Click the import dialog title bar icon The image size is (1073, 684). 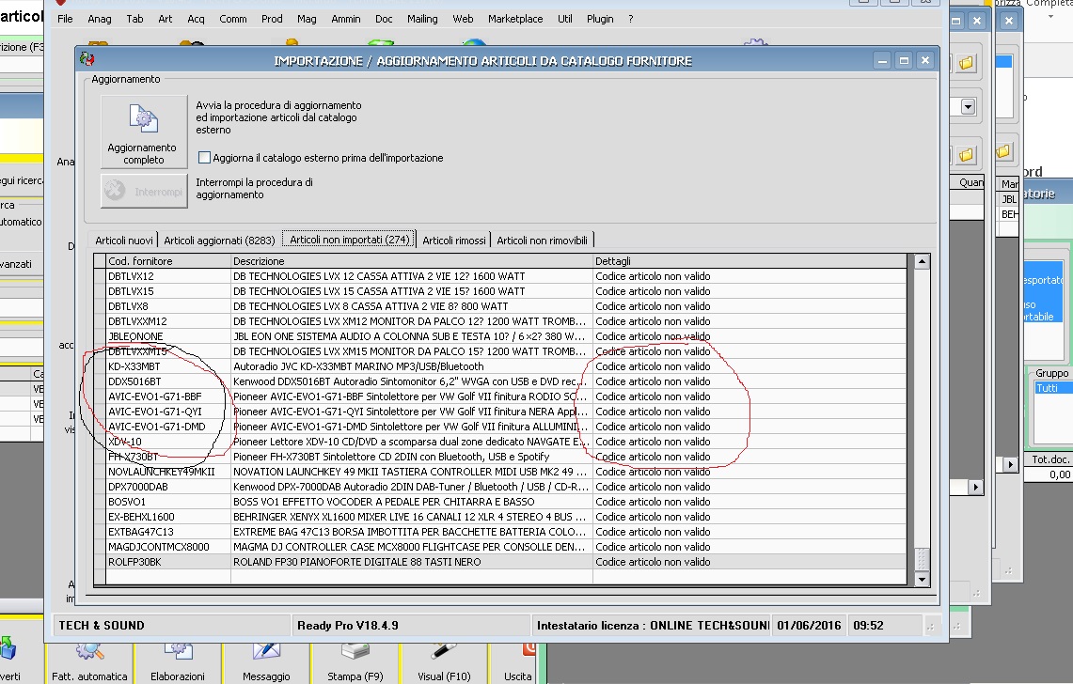(87, 59)
